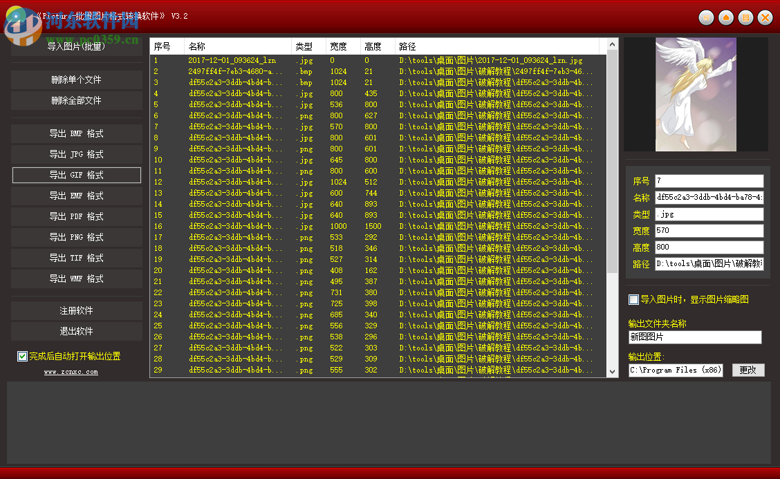This screenshot has height=479, width=780.
Task: Select row 3 in file list
Action: [x=378, y=82]
